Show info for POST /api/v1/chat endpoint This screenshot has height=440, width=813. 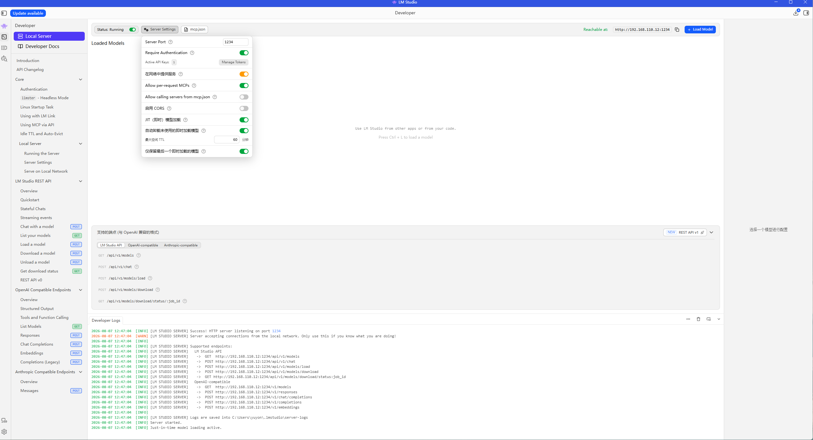click(x=137, y=267)
